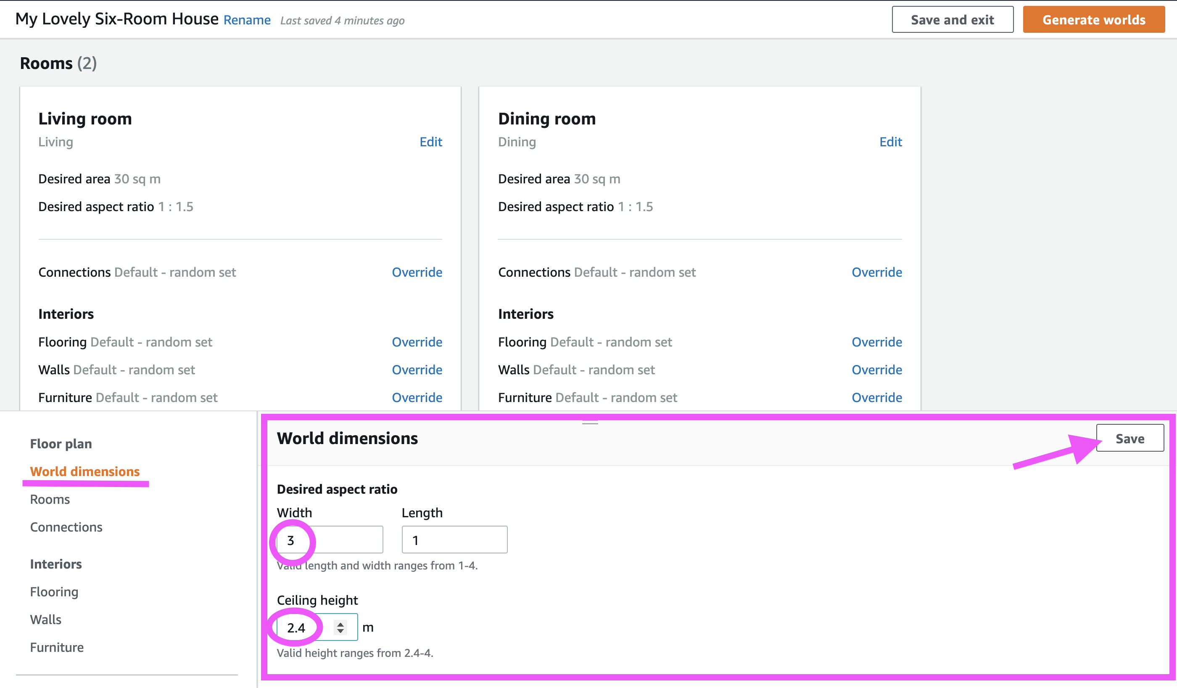Select Connections in the side navigation

66,527
